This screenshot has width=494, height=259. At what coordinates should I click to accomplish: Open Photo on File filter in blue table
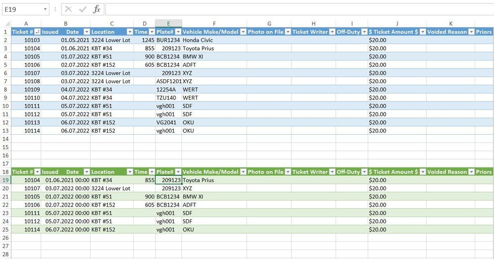point(288,32)
